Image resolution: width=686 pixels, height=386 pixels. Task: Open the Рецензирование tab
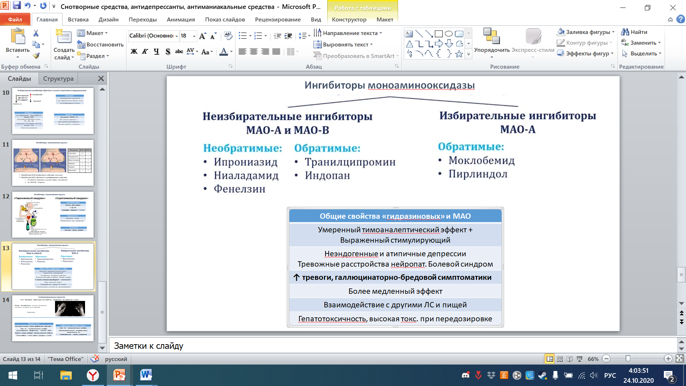278,19
